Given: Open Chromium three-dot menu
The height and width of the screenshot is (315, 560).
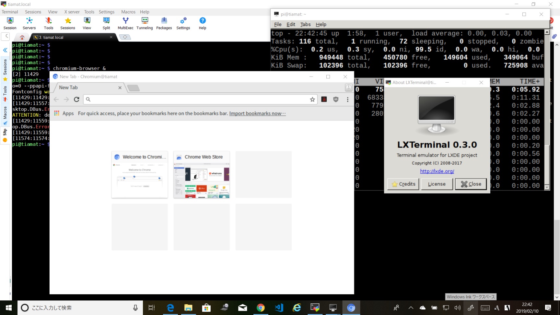Looking at the screenshot, I should (348, 99).
